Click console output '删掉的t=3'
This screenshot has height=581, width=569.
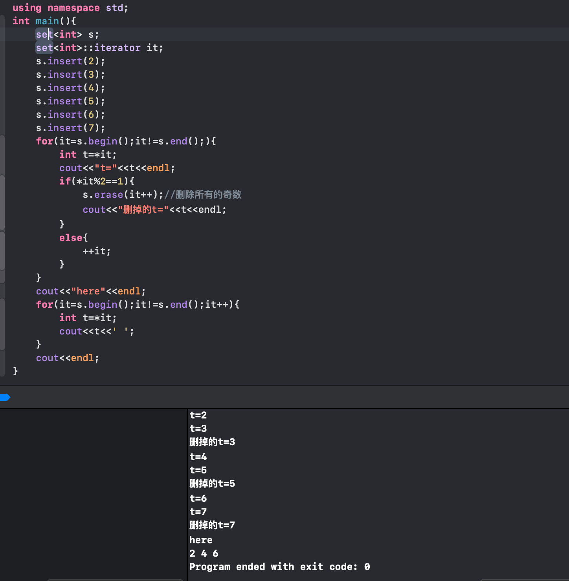point(212,442)
